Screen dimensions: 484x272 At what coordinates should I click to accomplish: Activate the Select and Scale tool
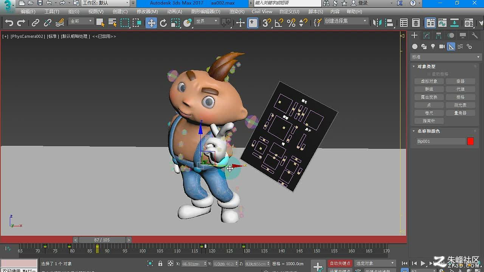pos(175,23)
